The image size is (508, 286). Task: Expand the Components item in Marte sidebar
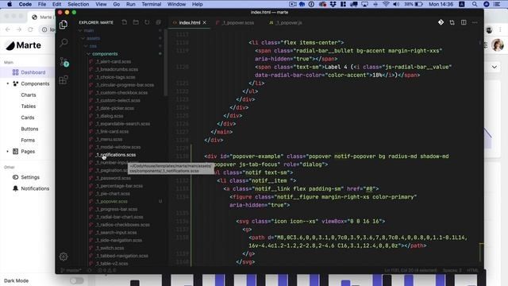(x=8, y=83)
